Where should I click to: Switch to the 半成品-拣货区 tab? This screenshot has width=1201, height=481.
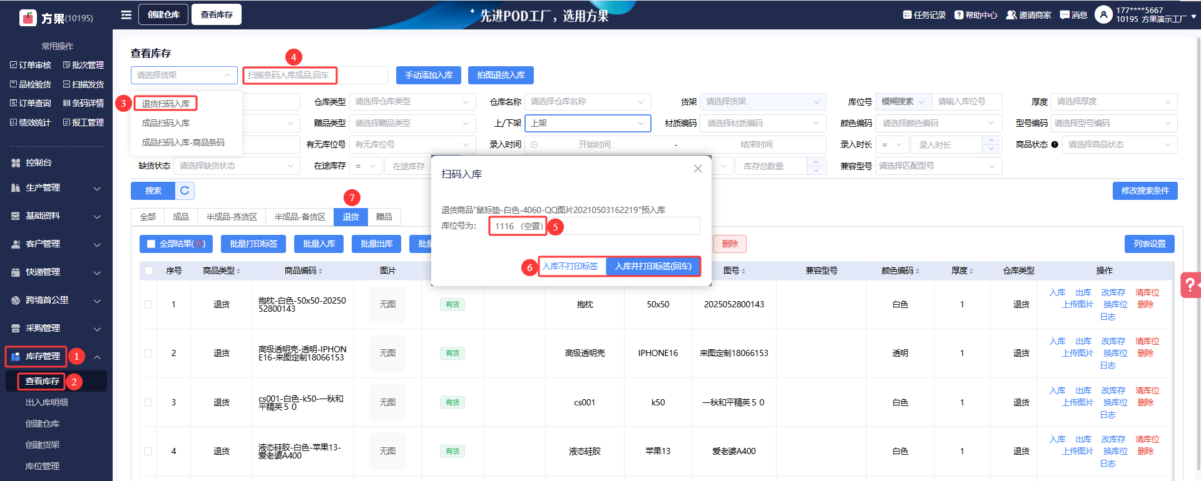[232, 217]
